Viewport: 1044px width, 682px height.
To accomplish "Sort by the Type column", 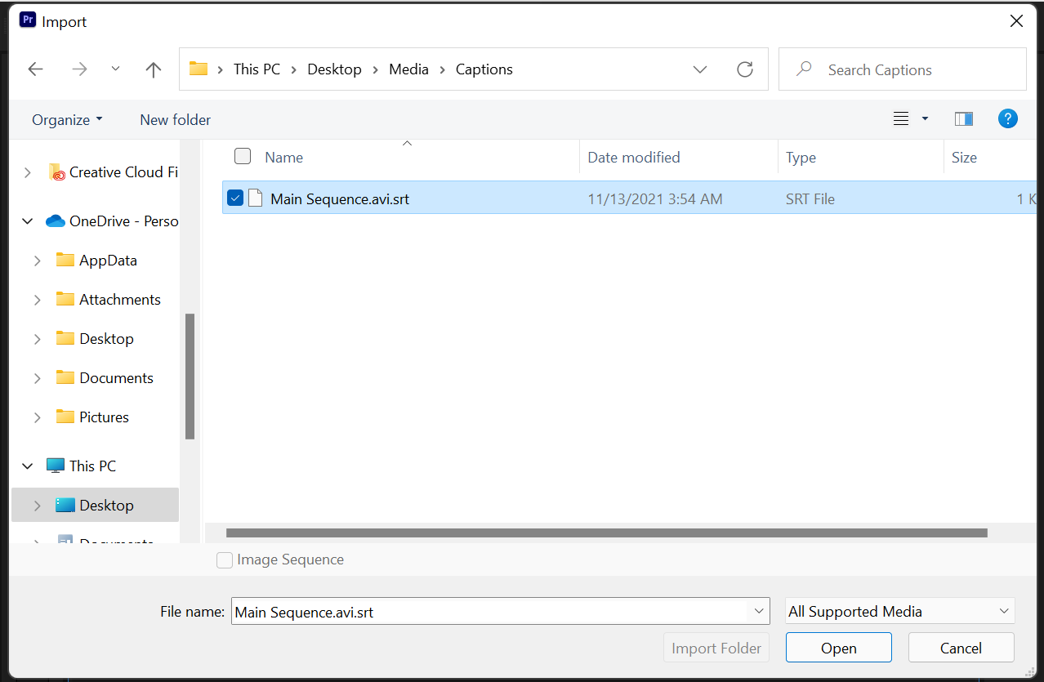I will pyautogui.click(x=801, y=158).
